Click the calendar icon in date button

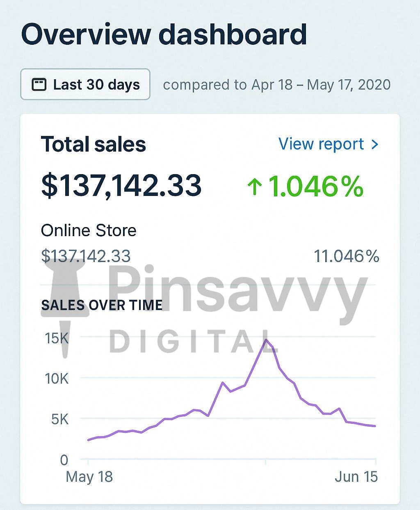(x=39, y=85)
